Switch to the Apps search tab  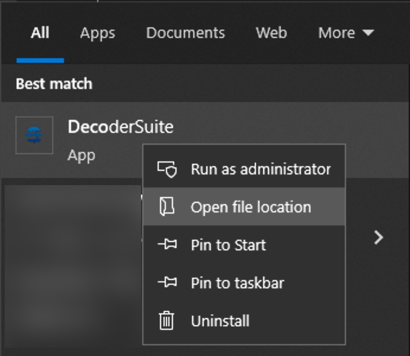coord(98,33)
